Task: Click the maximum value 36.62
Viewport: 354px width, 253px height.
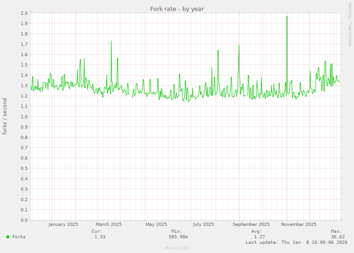Action: (338, 237)
